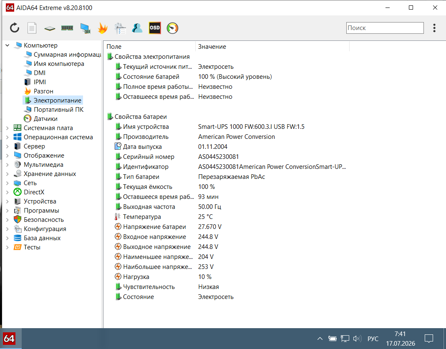Screen dimensions: 446x349
Task: Open the Report toolbar icon
Action: tap(32, 28)
